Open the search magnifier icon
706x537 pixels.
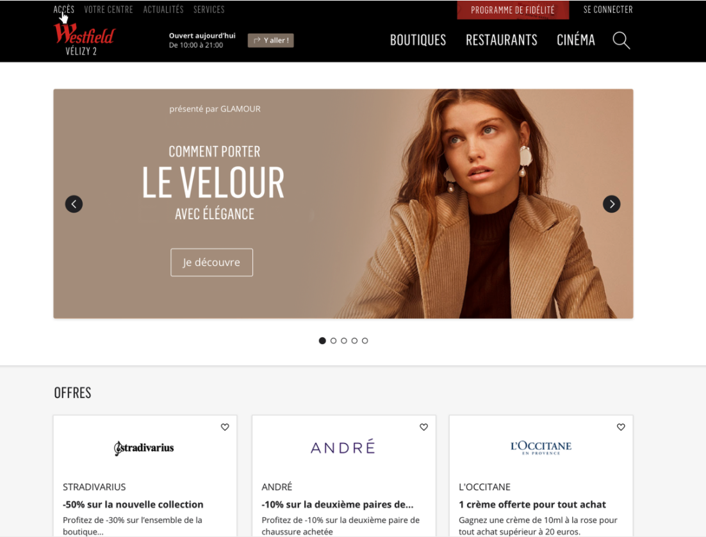pyautogui.click(x=621, y=40)
